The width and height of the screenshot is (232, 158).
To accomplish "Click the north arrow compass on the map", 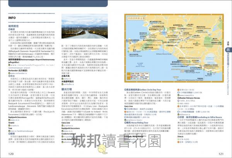I will tap(220, 18).
